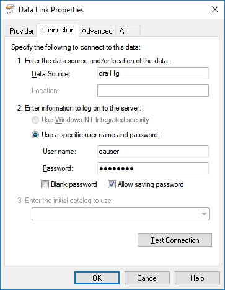Close the Data Link Properties dialog
The image size is (225, 290).
coord(215,9)
